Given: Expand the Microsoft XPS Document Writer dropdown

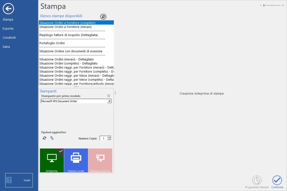Looking at the screenshot, I should pyautogui.click(x=109, y=101).
